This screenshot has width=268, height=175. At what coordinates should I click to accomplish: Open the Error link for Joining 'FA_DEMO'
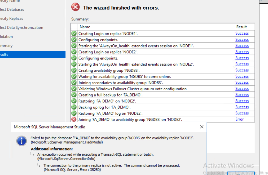239,119
